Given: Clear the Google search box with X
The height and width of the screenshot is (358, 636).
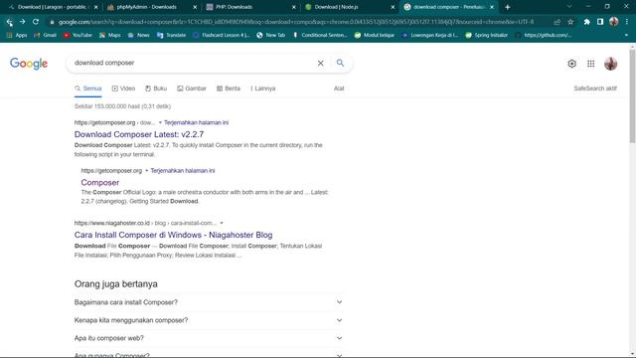Looking at the screenshot, I should coord(320,63).
